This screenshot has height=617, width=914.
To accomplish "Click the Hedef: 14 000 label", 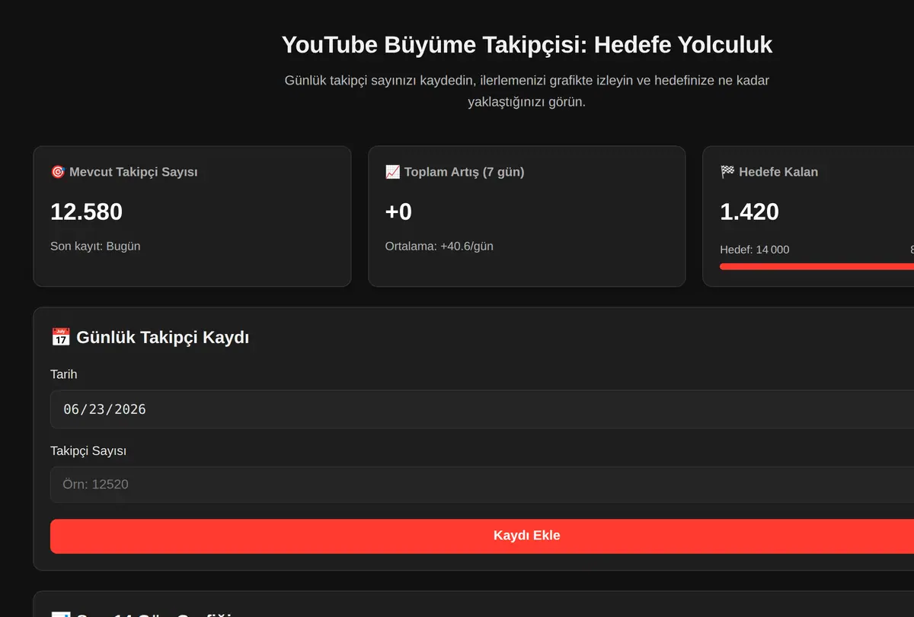I will click(x=755, y=250).
